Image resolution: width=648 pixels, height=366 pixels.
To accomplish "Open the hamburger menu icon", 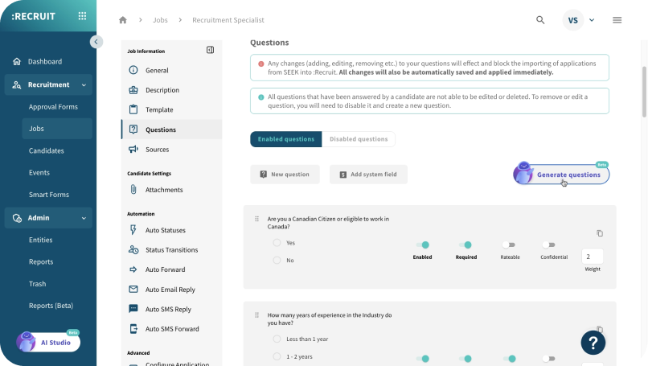I will click(617, 20).
